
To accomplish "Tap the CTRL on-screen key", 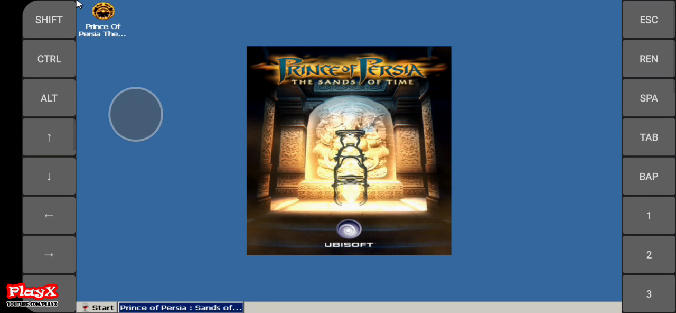I will pyautogui.click(x=49, y=59).
